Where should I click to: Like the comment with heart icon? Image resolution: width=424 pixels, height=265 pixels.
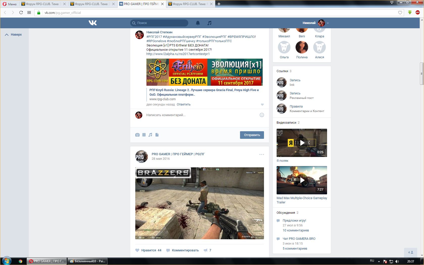pyautogui.click(x=262, y=104)
